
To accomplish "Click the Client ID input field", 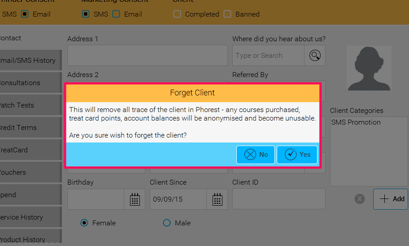I will [279, 199].
